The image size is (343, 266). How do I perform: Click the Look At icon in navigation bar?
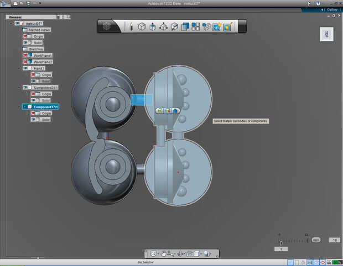(x=180, y=254)
